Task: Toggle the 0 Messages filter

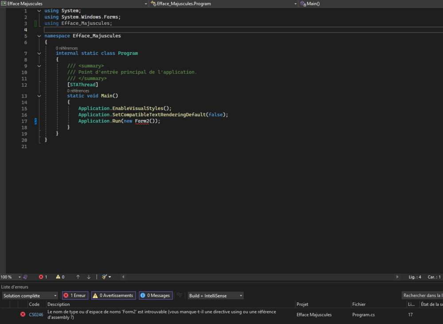Action: [155, 296]
